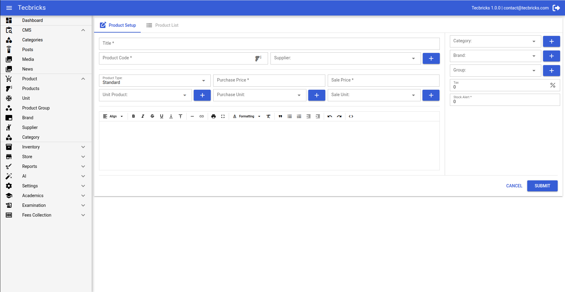
Task: Open the Brand dropdown
Action: click(495, 56)
